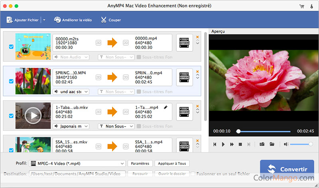Skip to previous in preview player
Viewport: 319px width, 188px height.
(215, 144)
